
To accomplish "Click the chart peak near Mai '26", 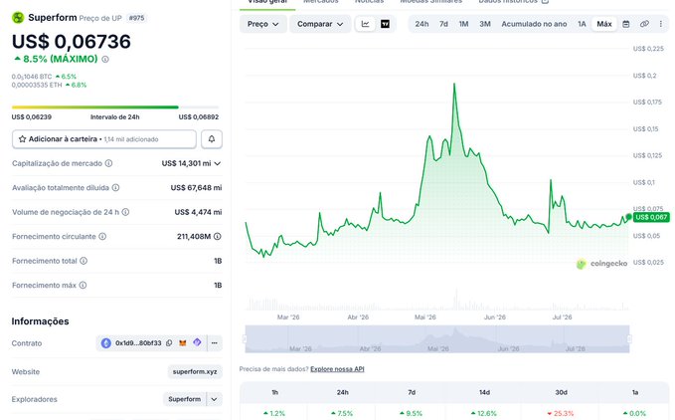I will point(454,85).
